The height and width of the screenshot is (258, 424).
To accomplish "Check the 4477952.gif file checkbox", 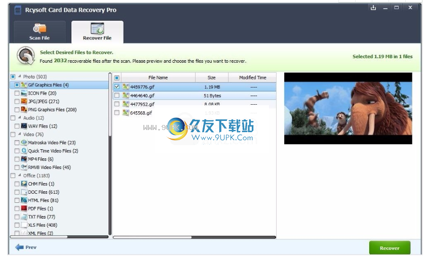I will 117,104.
